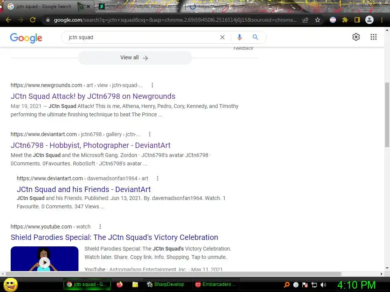
Task: Share this page via the share icon
Action: click(x=305, y=20)
